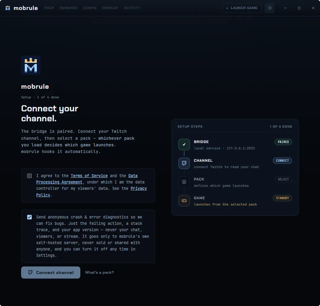320x306 pixels.
Task: Click the CONNECT badge on Channel step
Action: click(x=283, y=161)
